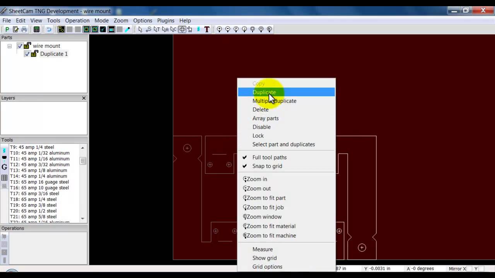Choose Show grid in context menu
495x278 pixels.
pyautogui.click(x=286, y=258)
